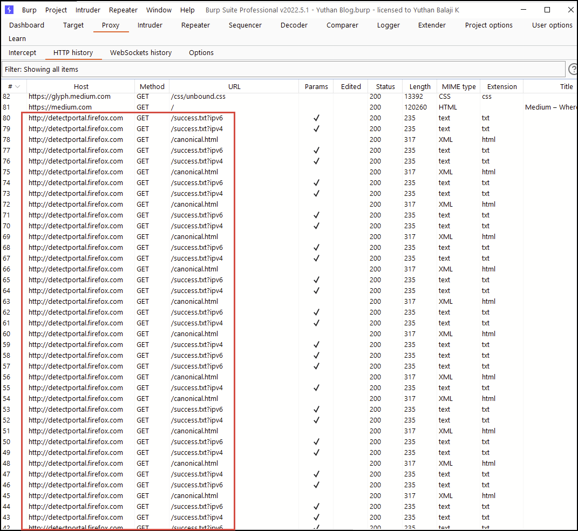Screen dimensions: 578x531
Task: Open the Learn tab
Action: pyautogui.click(x=17, y=39)
